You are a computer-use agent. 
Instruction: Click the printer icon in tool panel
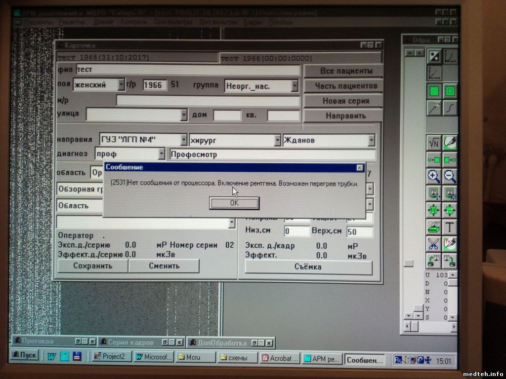(x=434, y=227)
